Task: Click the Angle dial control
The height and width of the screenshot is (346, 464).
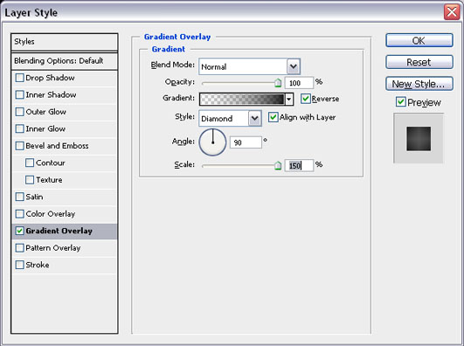Action: (x=212, y=142)
